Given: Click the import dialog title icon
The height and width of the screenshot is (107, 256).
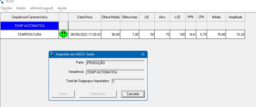Looking at the screenshot, I should 52,54.
